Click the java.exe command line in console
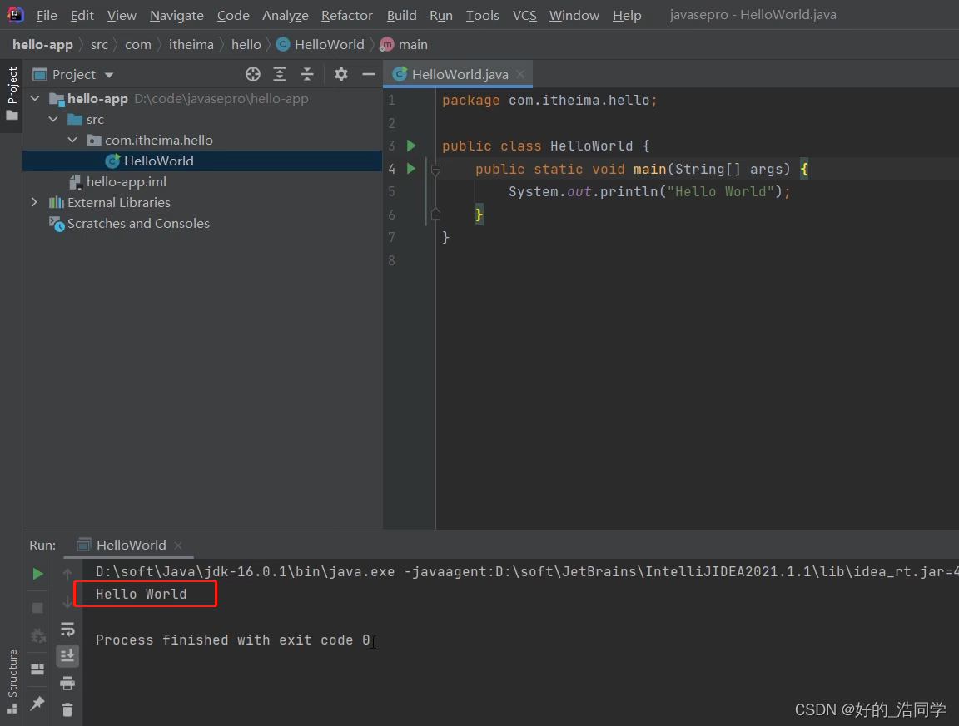Screen dimensions: 959x726 [x=527, y=572]
